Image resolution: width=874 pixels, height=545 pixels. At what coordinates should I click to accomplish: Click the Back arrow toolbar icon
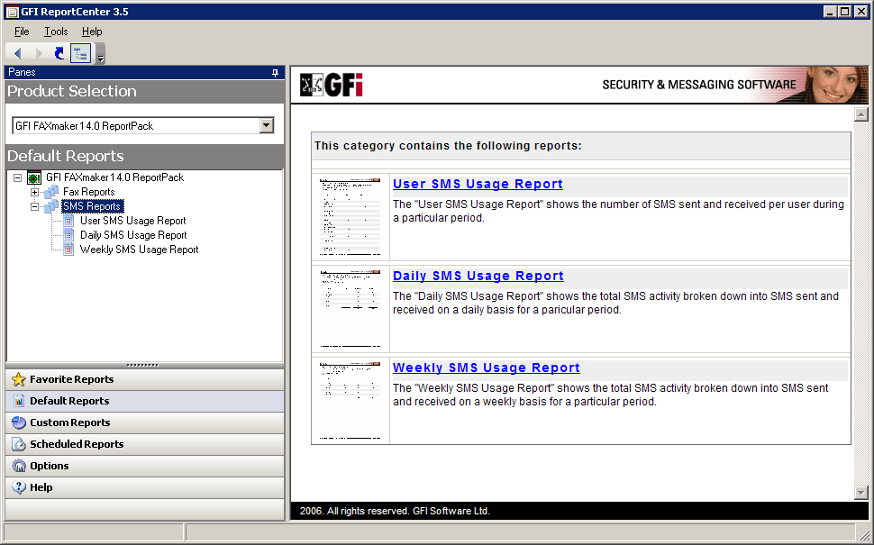(17, 53)
